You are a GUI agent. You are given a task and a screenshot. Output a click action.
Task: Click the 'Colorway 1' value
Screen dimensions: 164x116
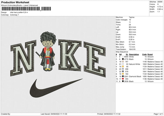(14, 15)
